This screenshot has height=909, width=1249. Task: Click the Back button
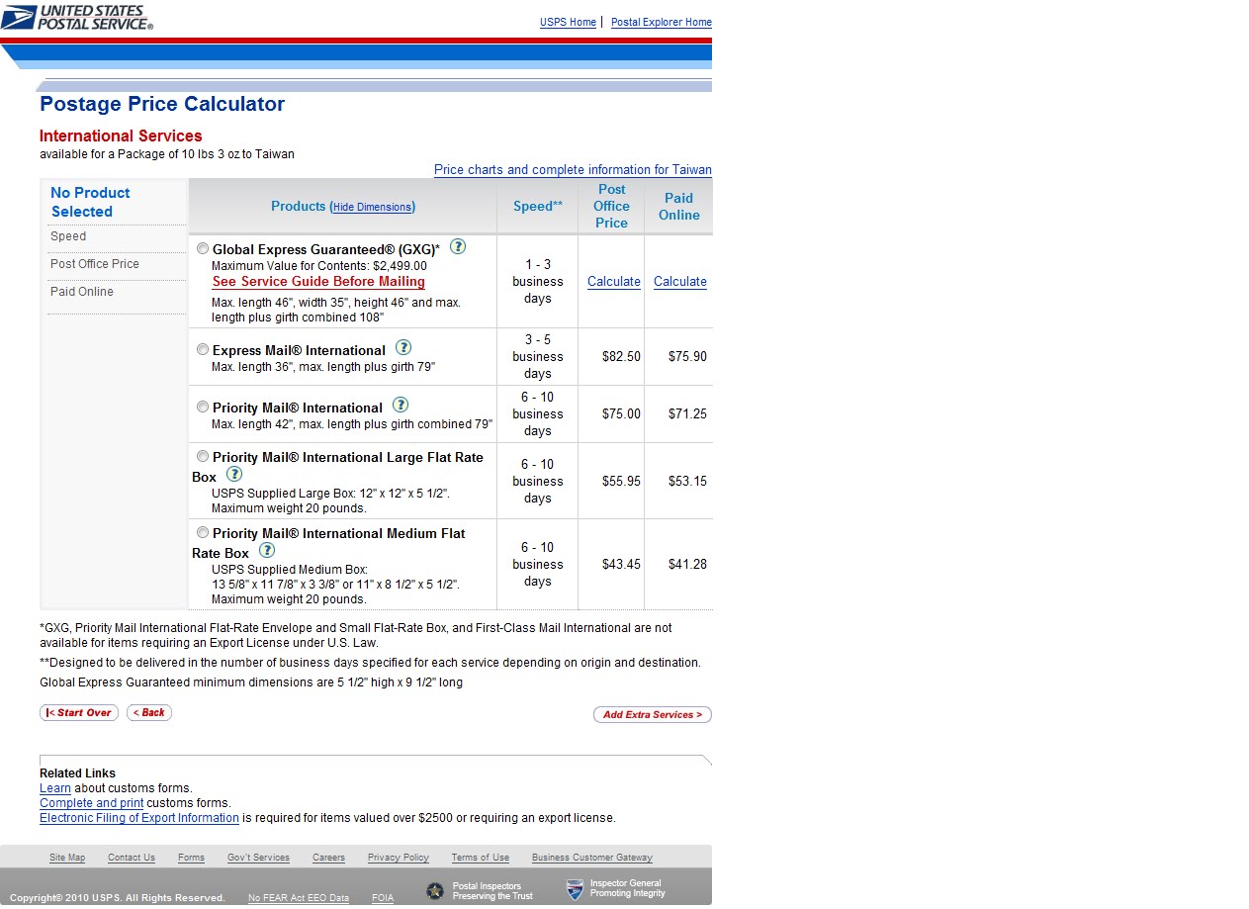pos(149,712)
